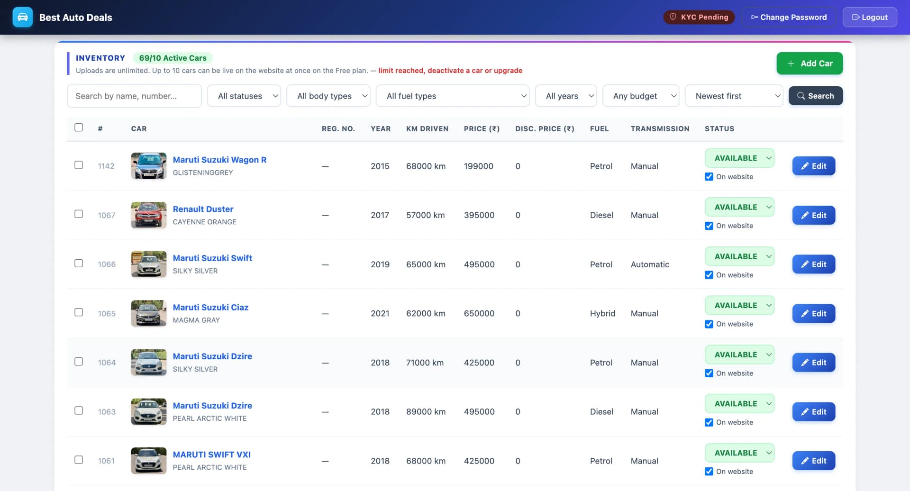910x491 pixels.
Task: Click the MARUTI SWIFT VXI thumbnail
Action: (x=149, y=461)
